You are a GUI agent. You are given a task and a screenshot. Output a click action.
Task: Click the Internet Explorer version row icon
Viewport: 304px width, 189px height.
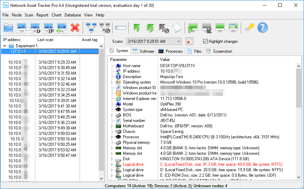(x=118, y=99)
